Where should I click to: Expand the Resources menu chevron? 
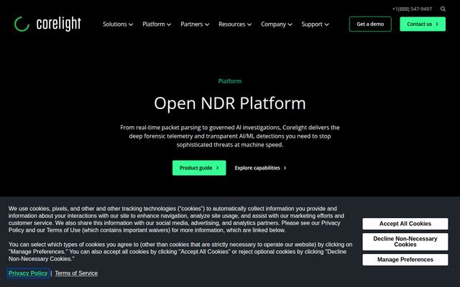click(x=249, y=24)
